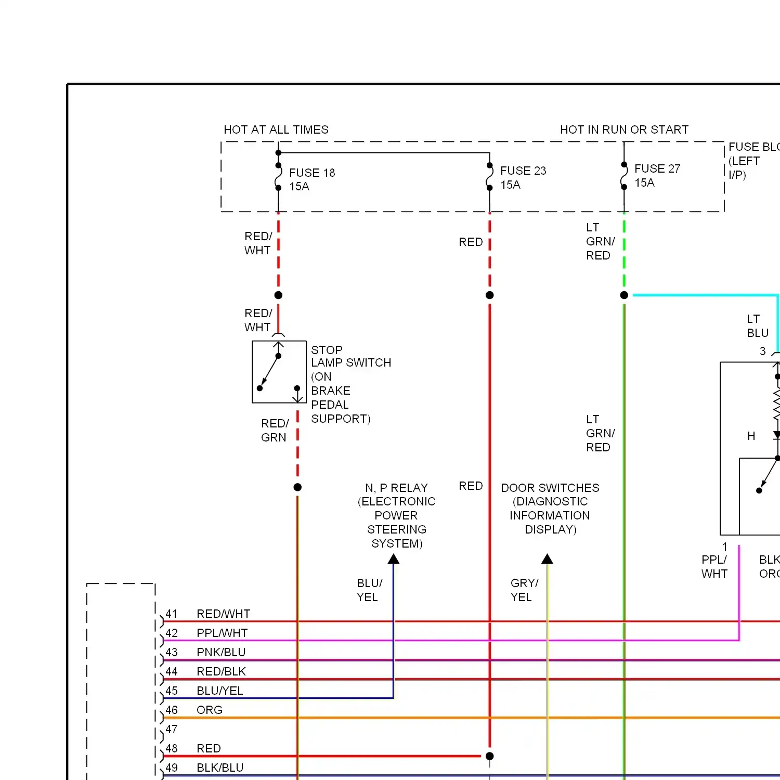Click the splice dot at the pin 48 RED junction
The height and width of the screenshot is (780, 780).
490,756
